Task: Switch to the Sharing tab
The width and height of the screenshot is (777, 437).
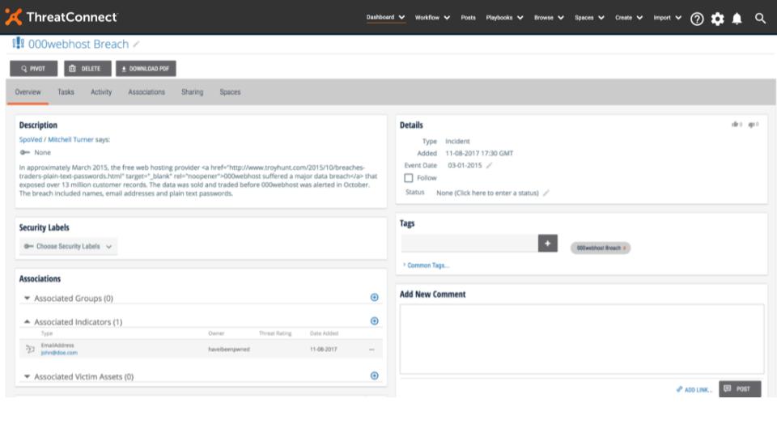Action: click(x=193, y=92)
